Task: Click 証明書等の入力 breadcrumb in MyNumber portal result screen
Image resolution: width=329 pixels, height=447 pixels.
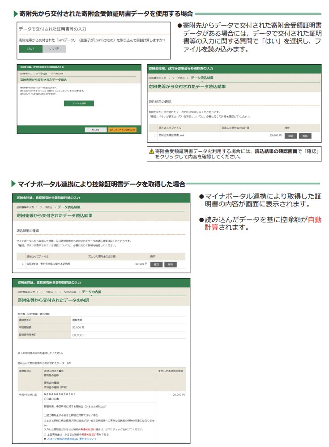Action: point(27,207)
